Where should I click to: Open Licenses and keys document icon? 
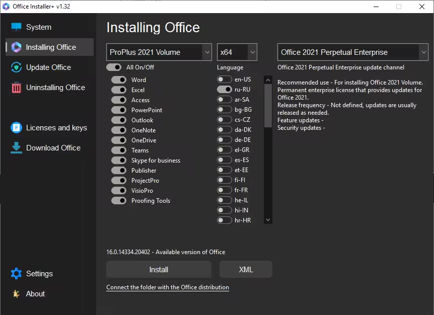17,128
